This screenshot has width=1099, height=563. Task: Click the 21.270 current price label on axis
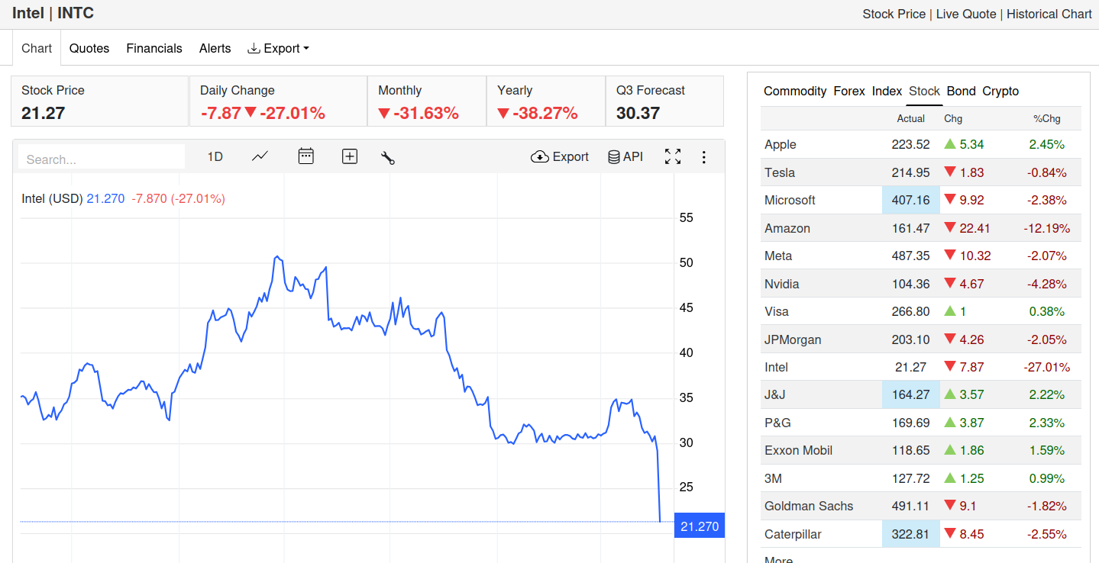pos(700,526)
